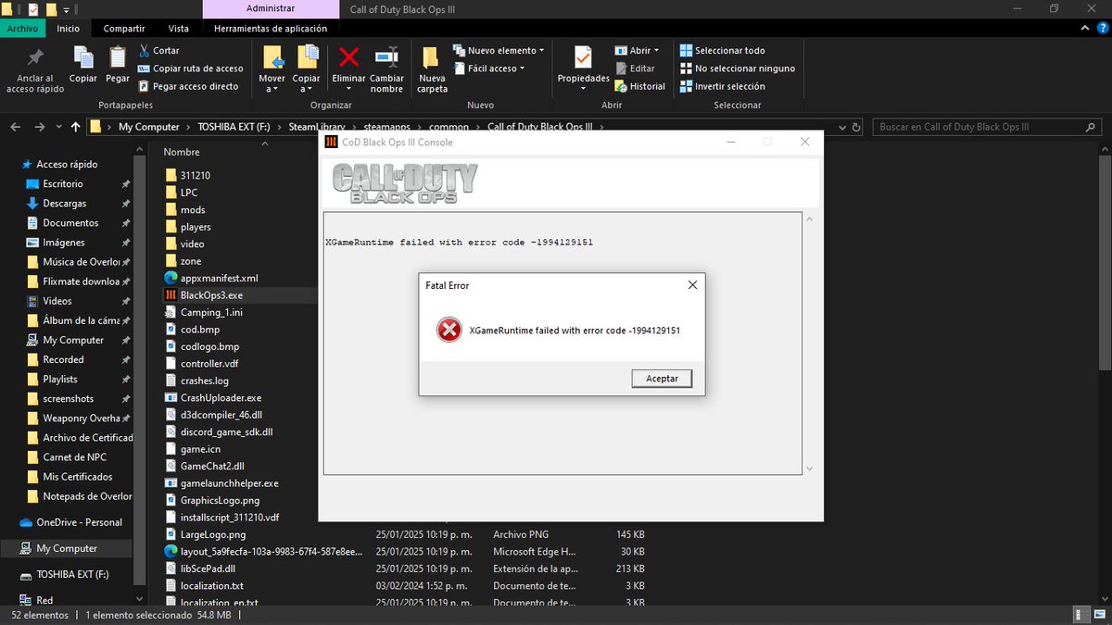Viewport: 1112px width, 625px height.
Task: Refresh the folder with the refresh icon
Action: point(854,127)
